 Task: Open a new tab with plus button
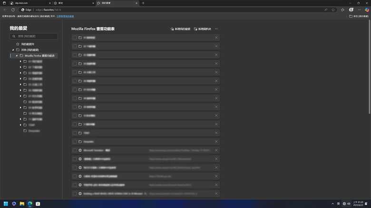point(143,3)
